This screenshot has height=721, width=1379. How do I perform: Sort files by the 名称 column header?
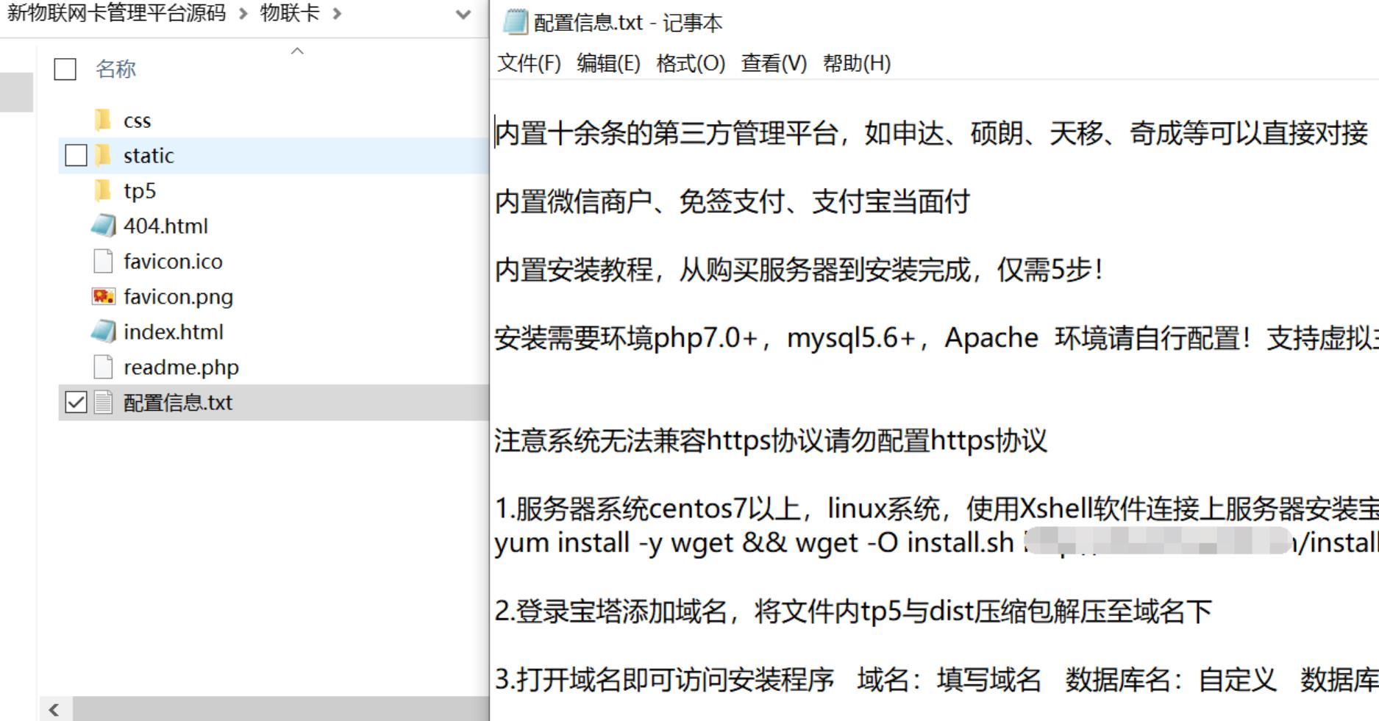point(115,69)
